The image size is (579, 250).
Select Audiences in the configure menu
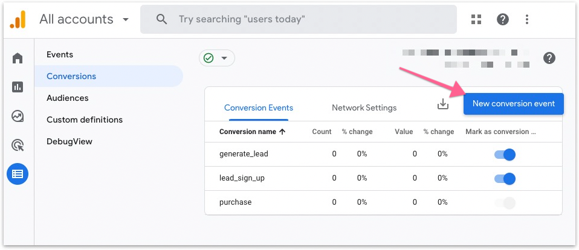[x=68, y=98]
